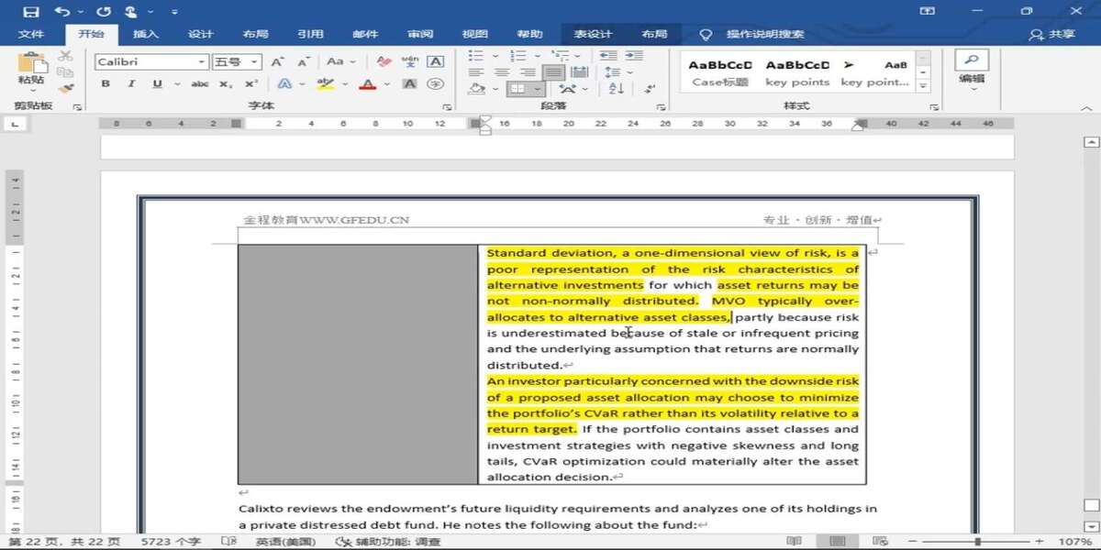Image resolution: width=1101 pixels, height=550 pixels.
Task: Click the zoom slider in status bar
Action: [978, 542]
